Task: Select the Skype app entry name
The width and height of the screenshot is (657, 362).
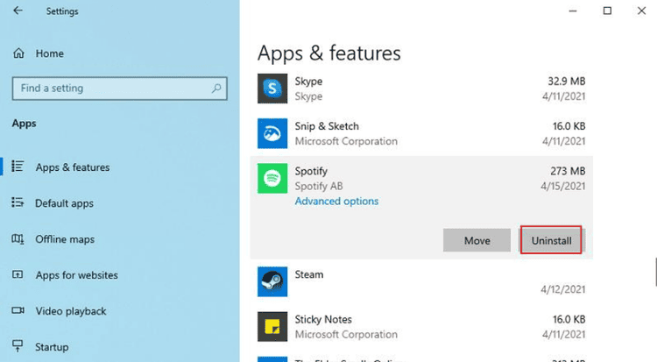Action: (308, 81)
